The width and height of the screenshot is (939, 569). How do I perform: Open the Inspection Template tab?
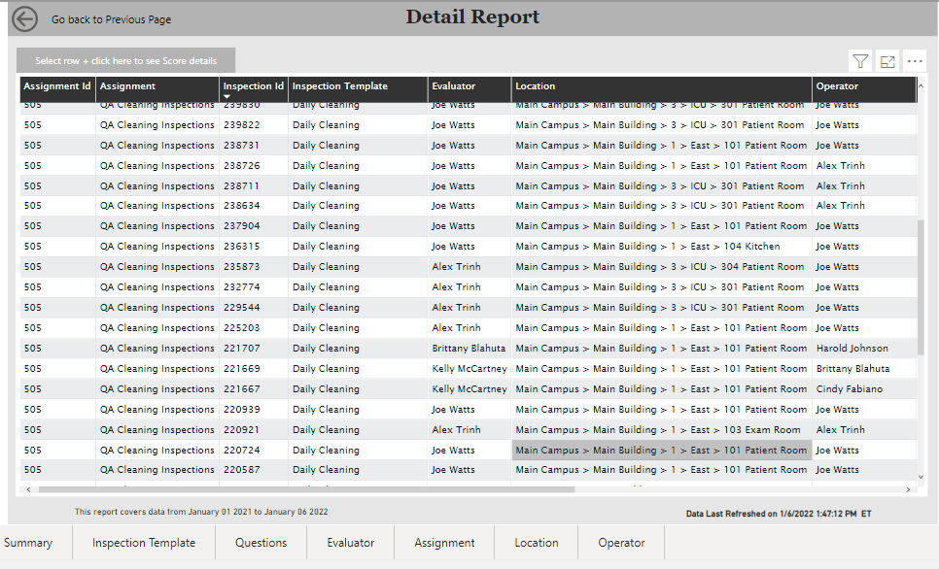tap(143, 543)
